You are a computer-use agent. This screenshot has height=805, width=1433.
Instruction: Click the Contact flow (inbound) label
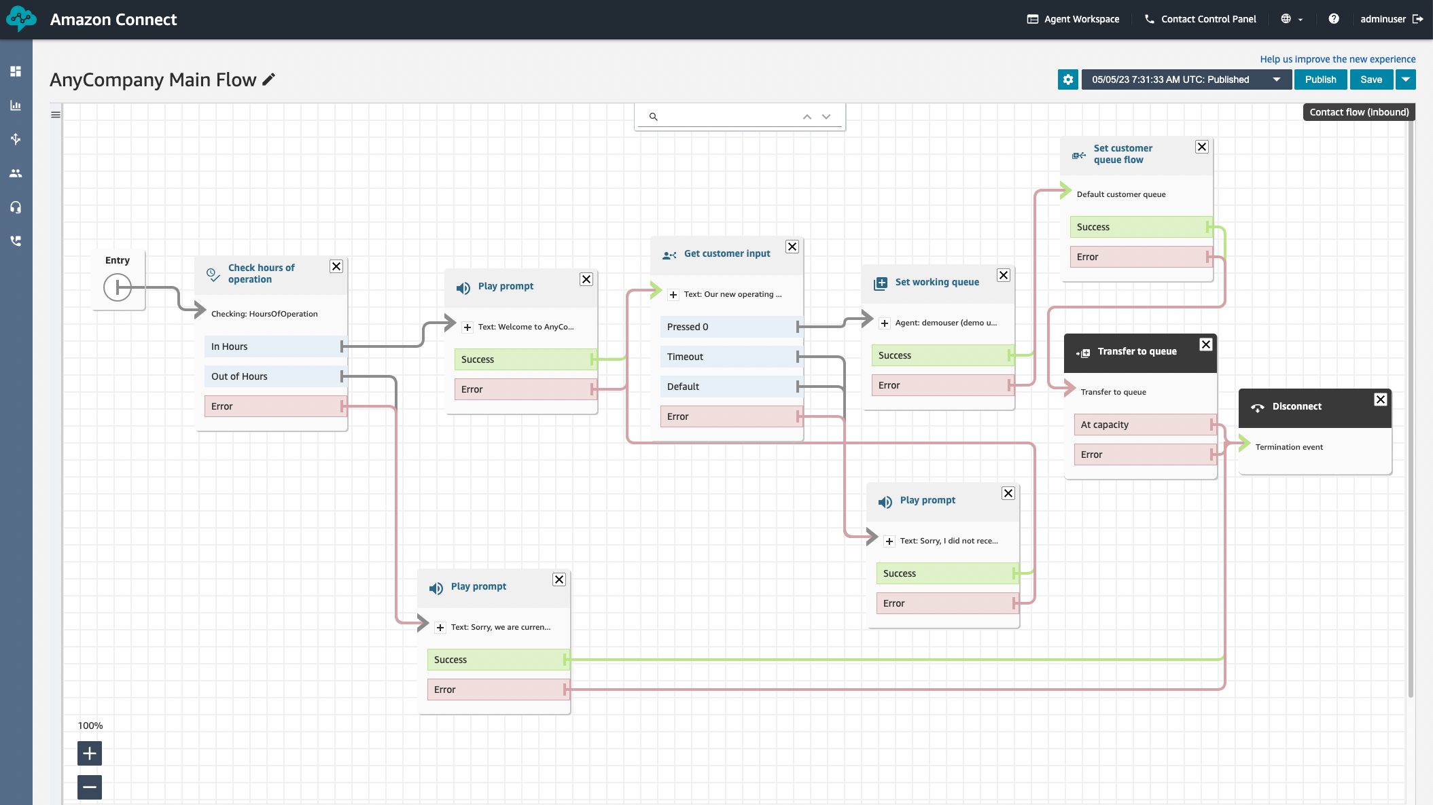1359,112
